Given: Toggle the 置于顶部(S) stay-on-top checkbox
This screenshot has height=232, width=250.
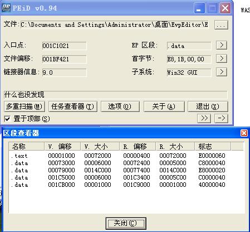Looking at the screenshot, I should tap(7, 119).
